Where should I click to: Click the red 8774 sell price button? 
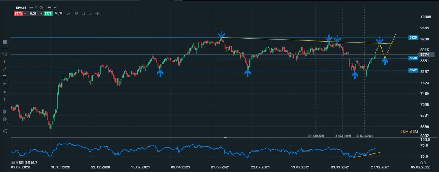pyautogui.click(x=18, y=13)
